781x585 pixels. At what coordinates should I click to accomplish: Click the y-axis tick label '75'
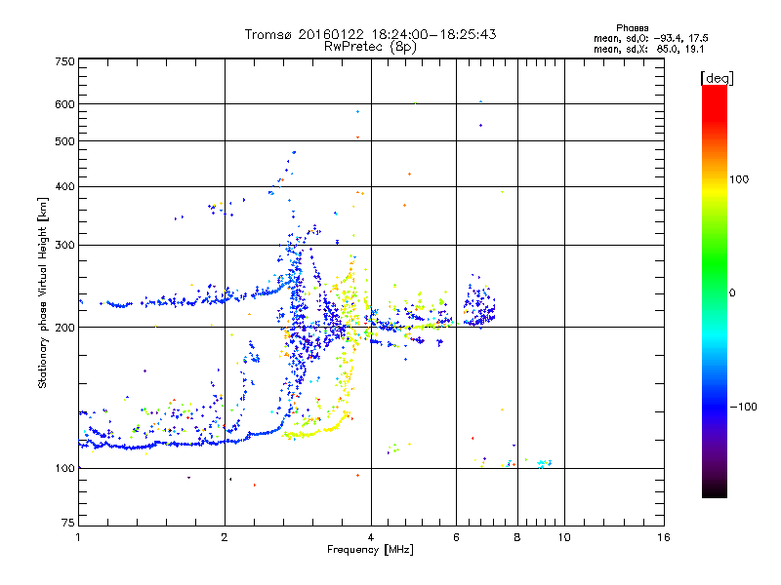(68, 523)
